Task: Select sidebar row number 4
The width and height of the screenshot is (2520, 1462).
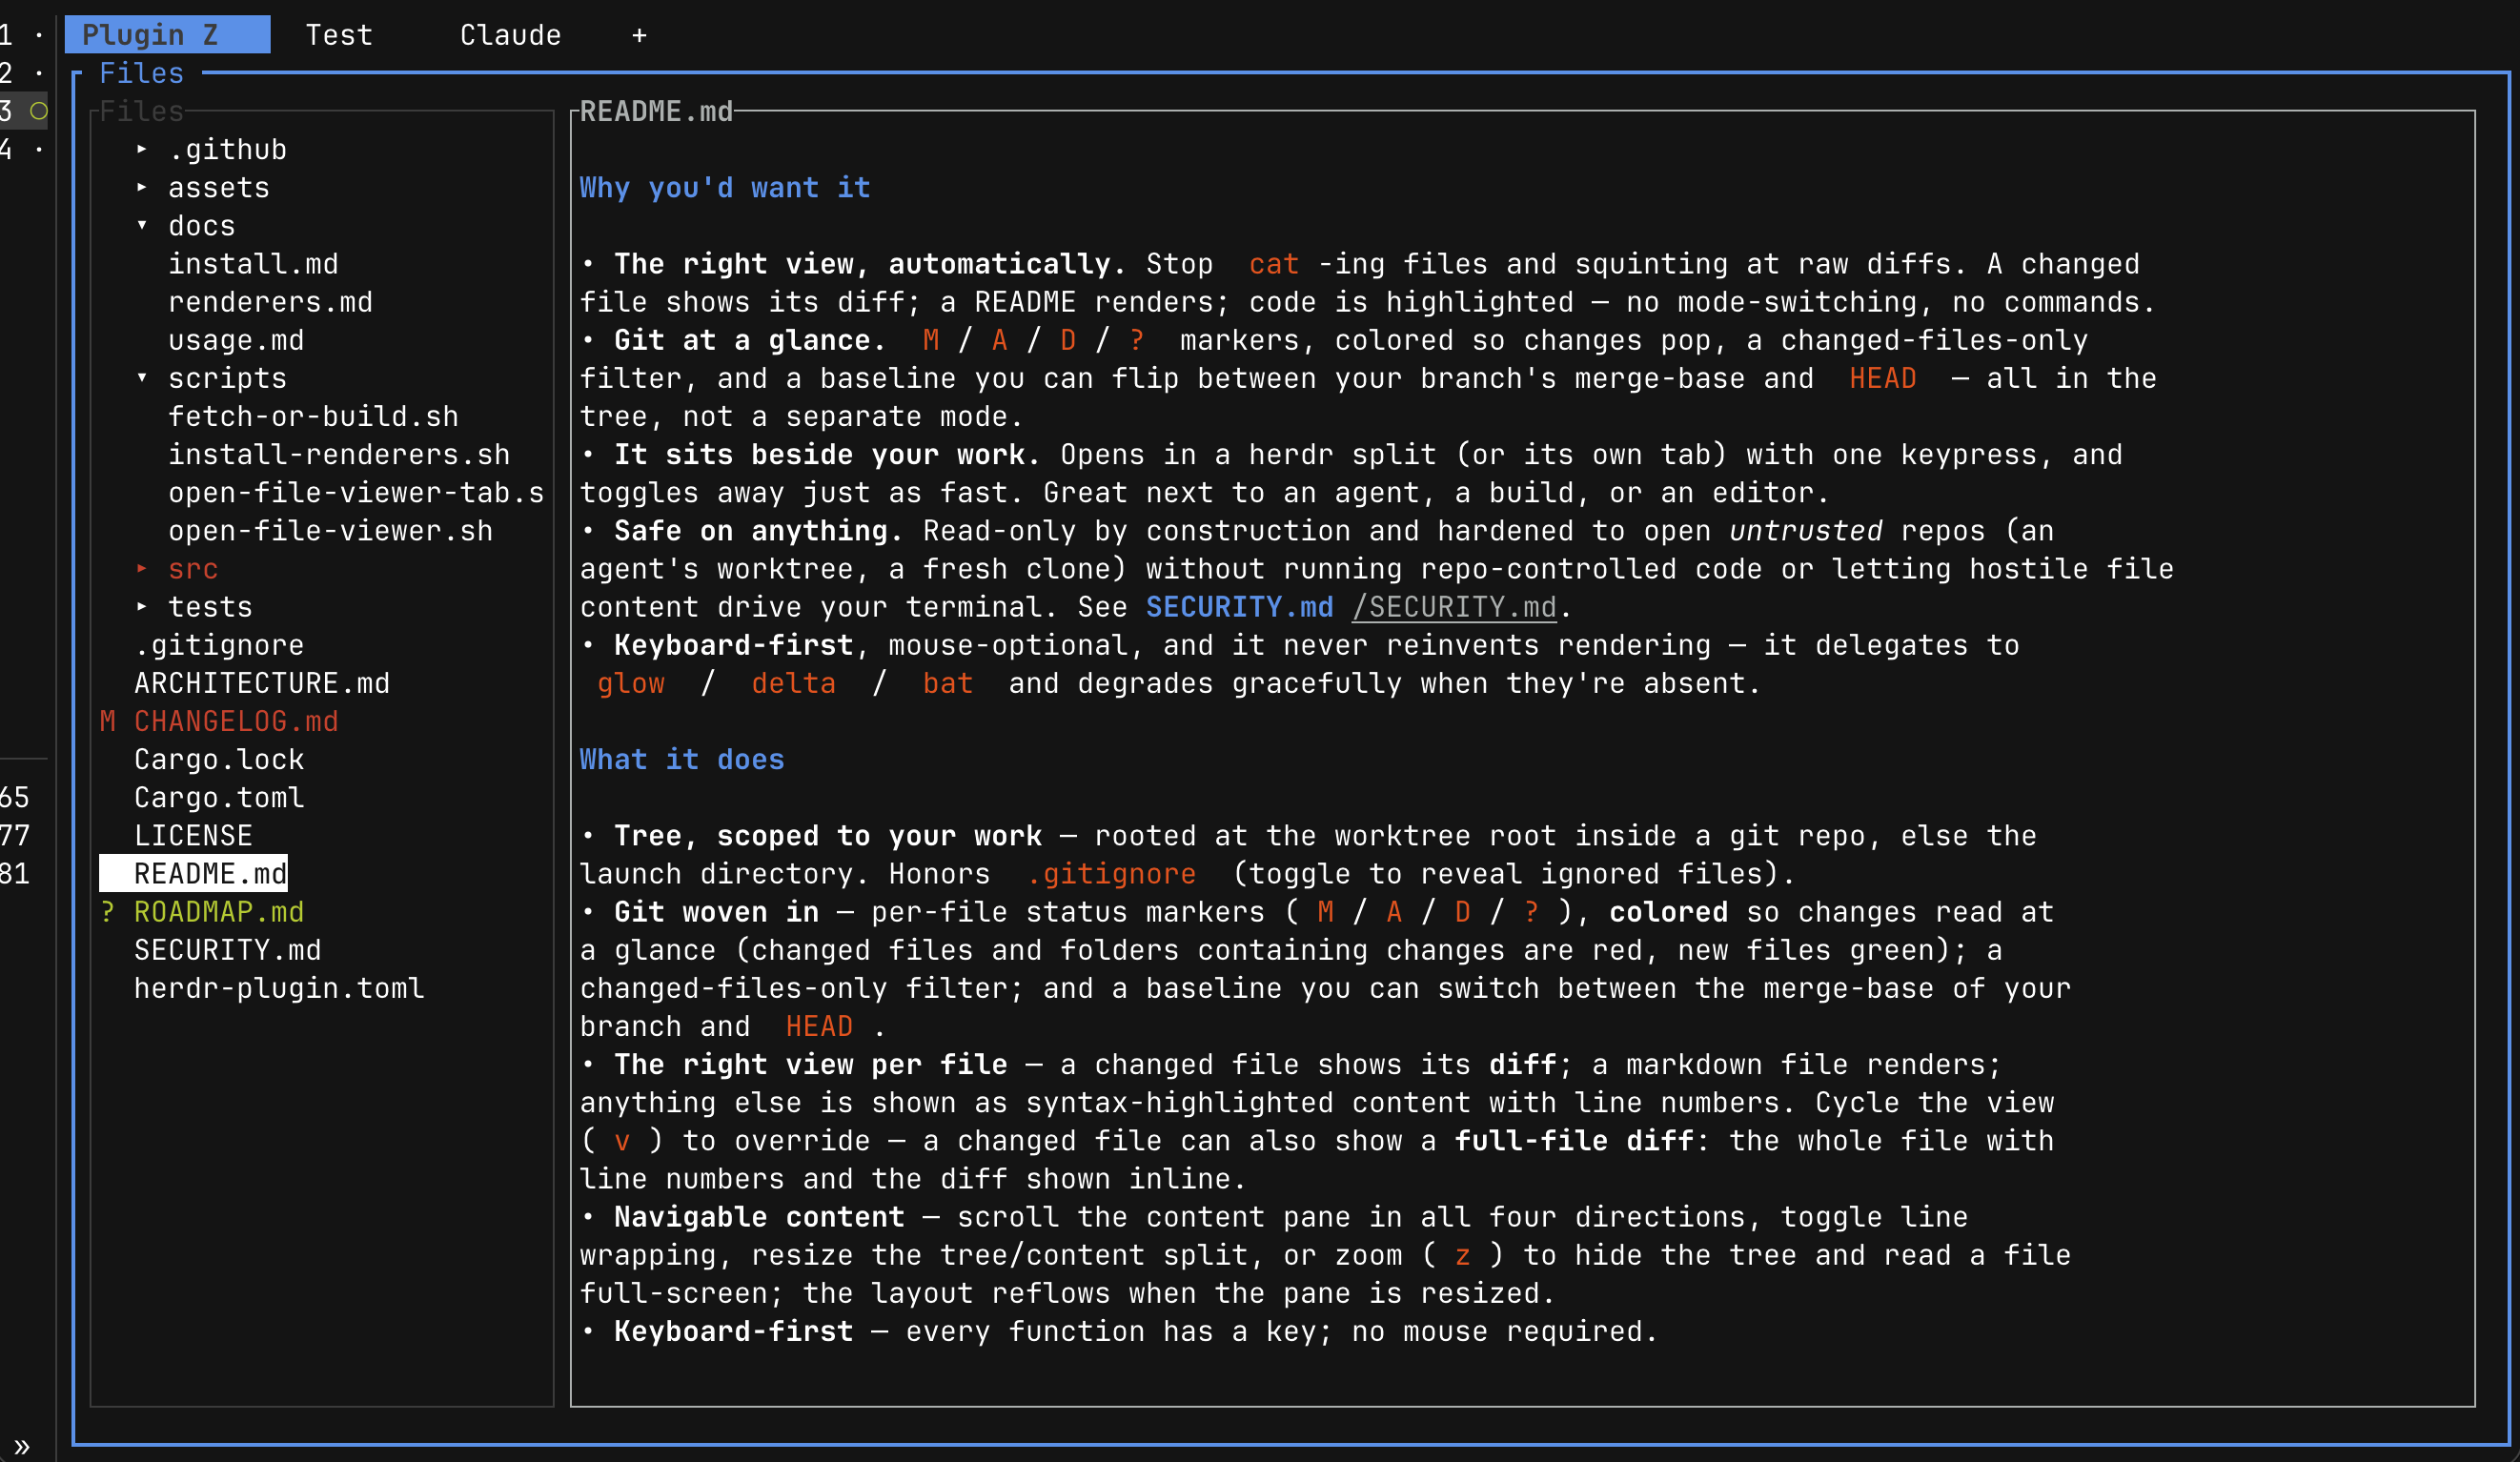Action: 23,149
